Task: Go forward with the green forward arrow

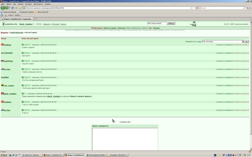Action: pyautogui.click(x=7, y=8)
